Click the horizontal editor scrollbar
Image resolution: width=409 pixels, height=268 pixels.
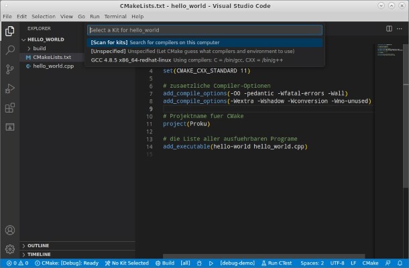click(x=264, y=256)
